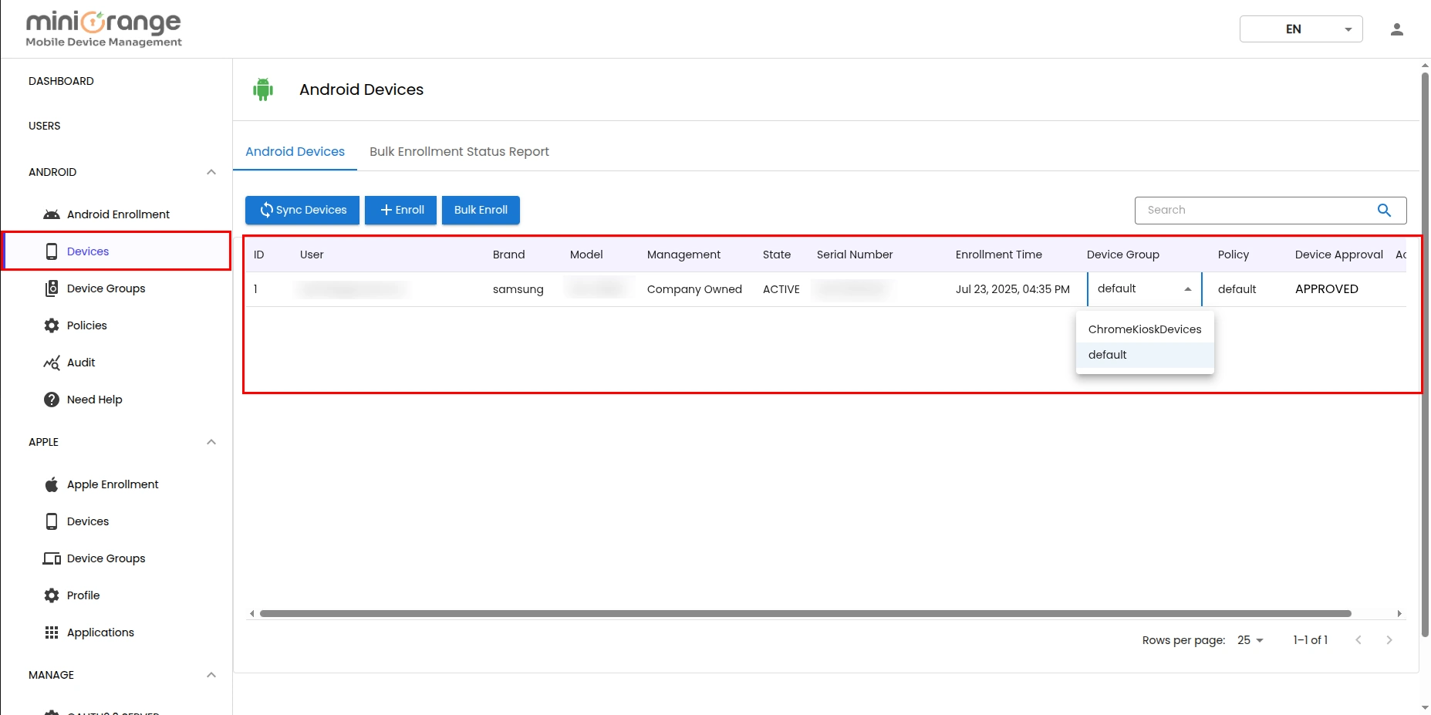Open the EN language dropdown
Viewport: 1431px width, 715px height.
pyautogui.click(x=1301, y=29)
